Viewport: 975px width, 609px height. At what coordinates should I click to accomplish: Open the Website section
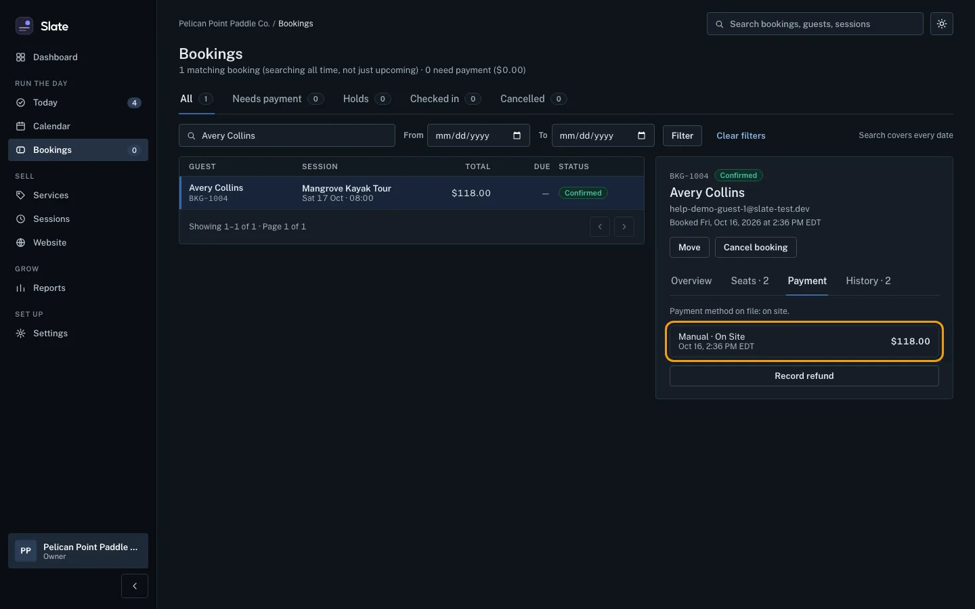pyautogui.click(x=78, y=243)
